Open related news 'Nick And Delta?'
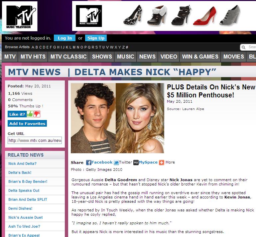This screenshot has width=256, height=237. click(22, 164)
